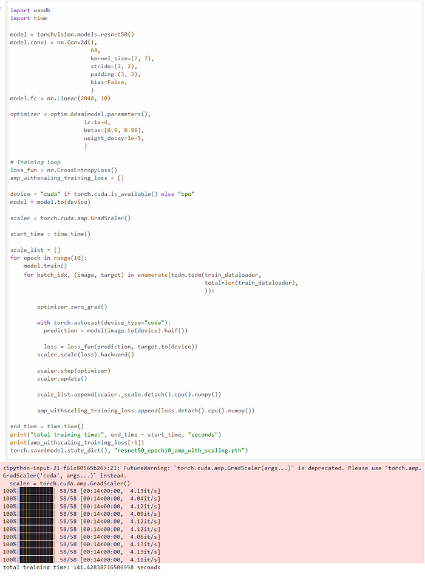This screenshot has height=576, width=425.
Task: Click the end_time = time.time() line
Action: [x=47, y=426]
